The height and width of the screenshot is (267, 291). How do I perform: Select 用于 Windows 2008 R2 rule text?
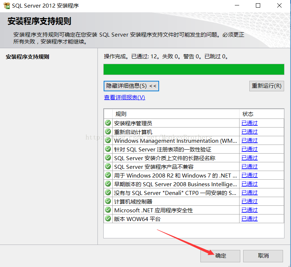point(175,176)
